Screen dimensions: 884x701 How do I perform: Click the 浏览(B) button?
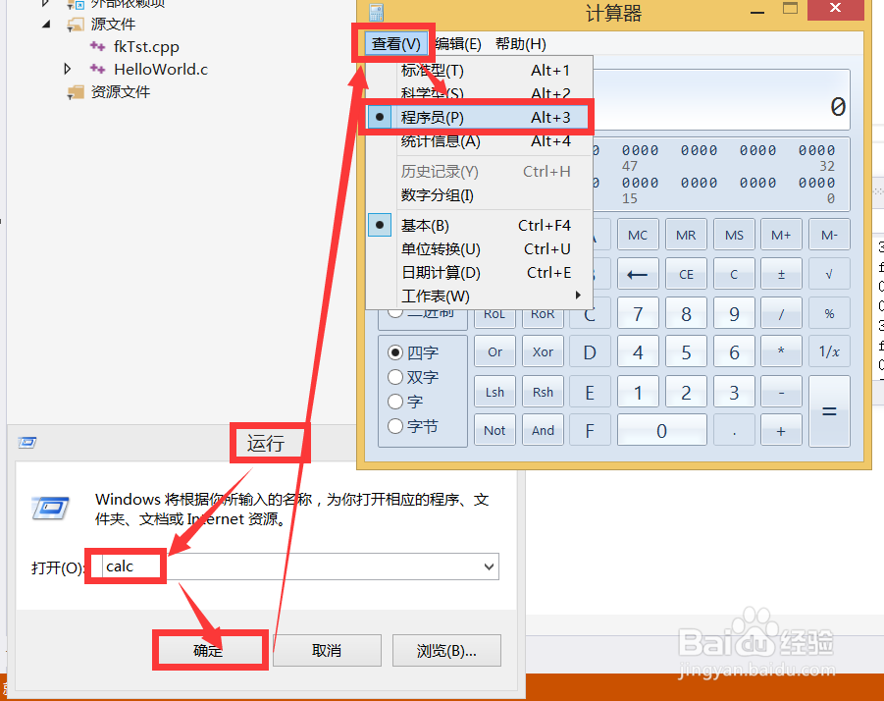click(446, 649)
